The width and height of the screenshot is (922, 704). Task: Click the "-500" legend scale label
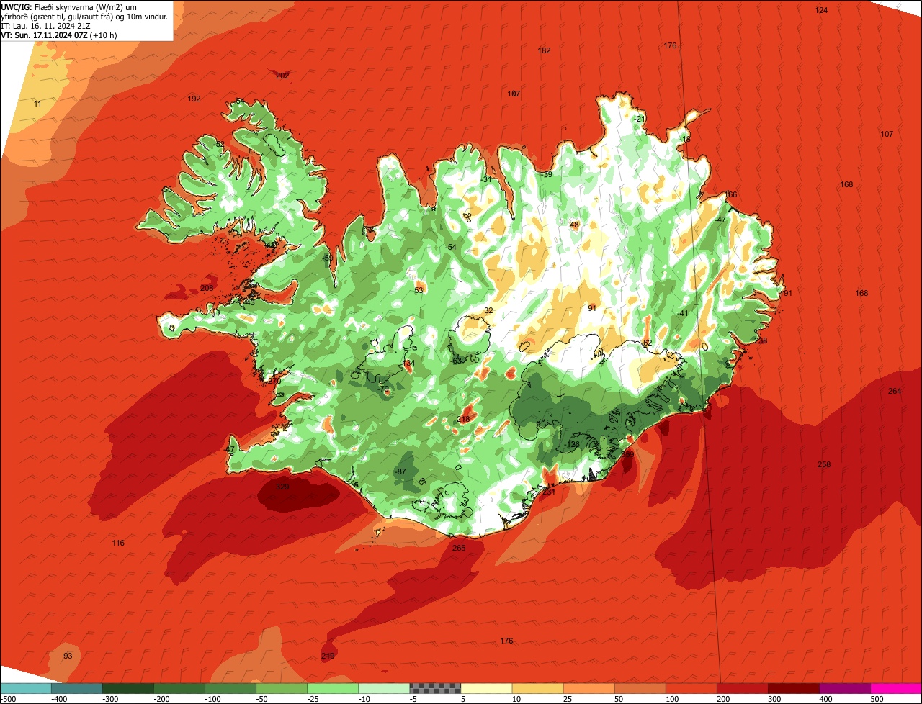(x=9, y=699)
